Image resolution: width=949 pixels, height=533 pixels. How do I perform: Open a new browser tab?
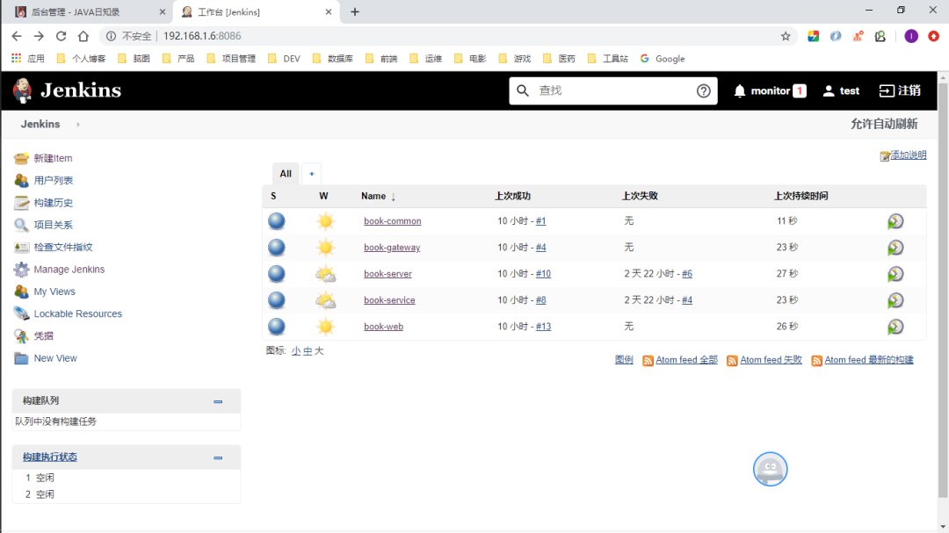pyautogui.click(x=355, y=12)
